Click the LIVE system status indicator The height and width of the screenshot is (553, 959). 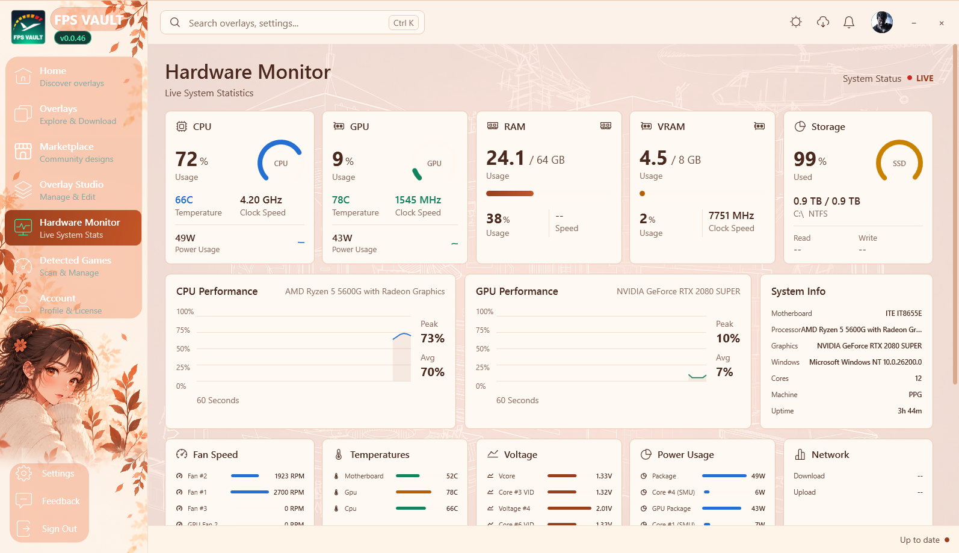point(920,78)
